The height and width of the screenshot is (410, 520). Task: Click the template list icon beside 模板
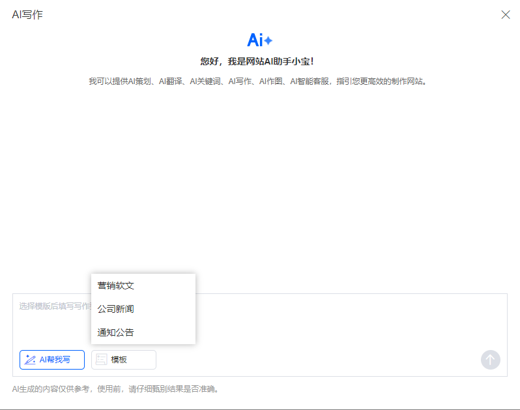click(101, 360)
